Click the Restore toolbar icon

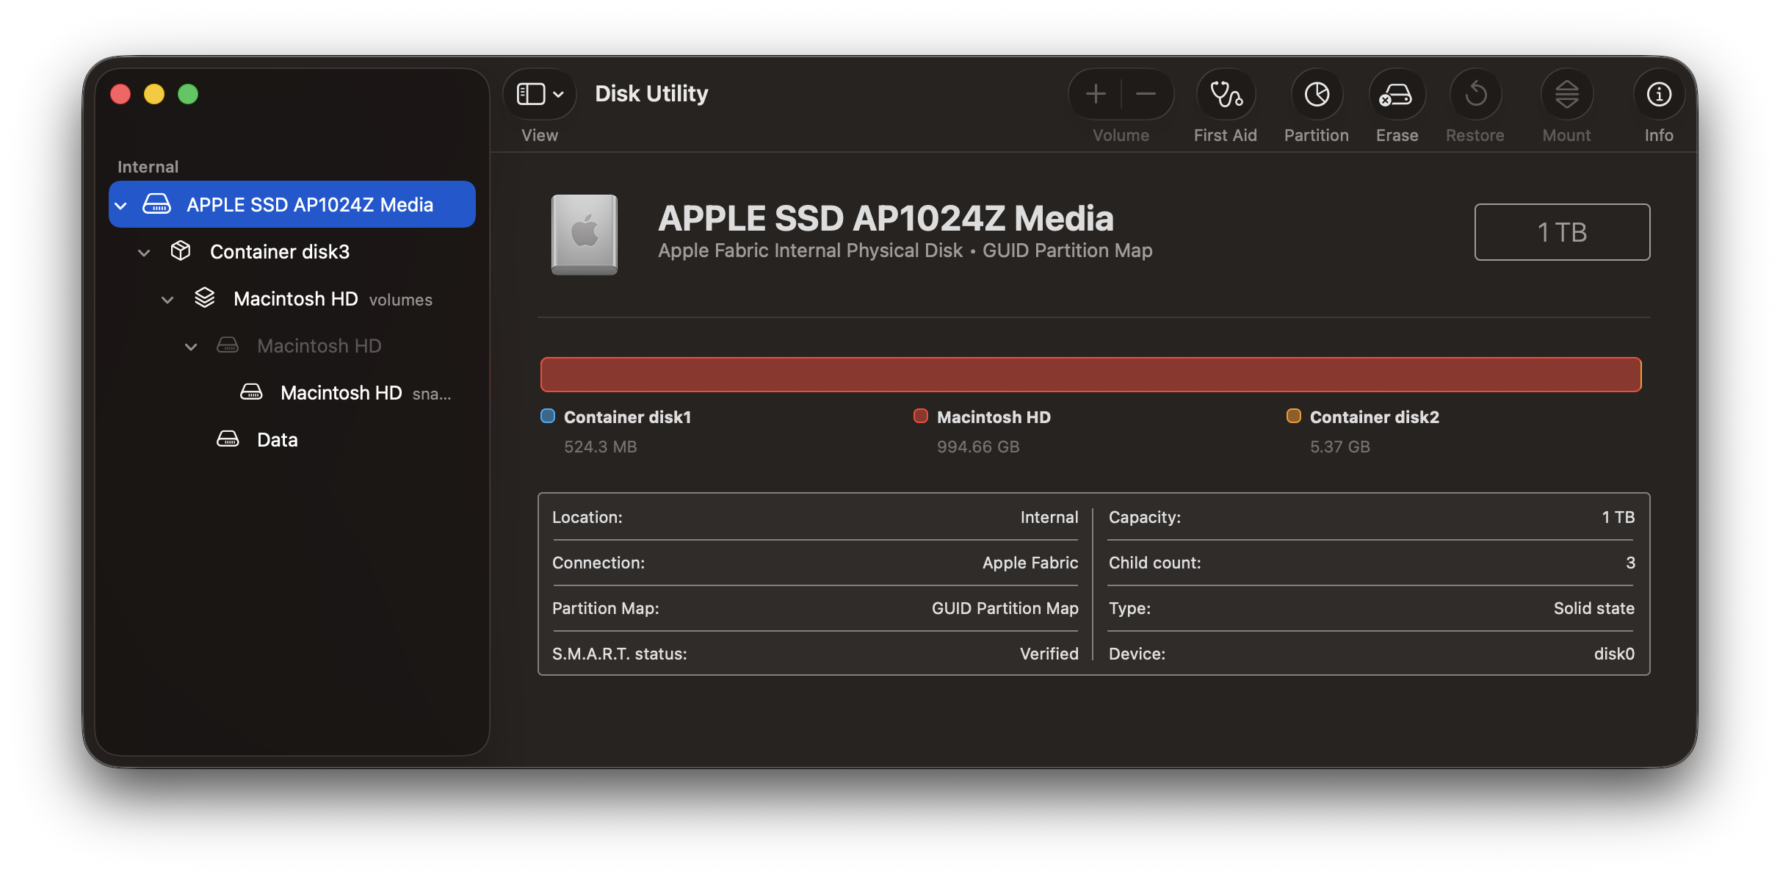point(1475,94)
